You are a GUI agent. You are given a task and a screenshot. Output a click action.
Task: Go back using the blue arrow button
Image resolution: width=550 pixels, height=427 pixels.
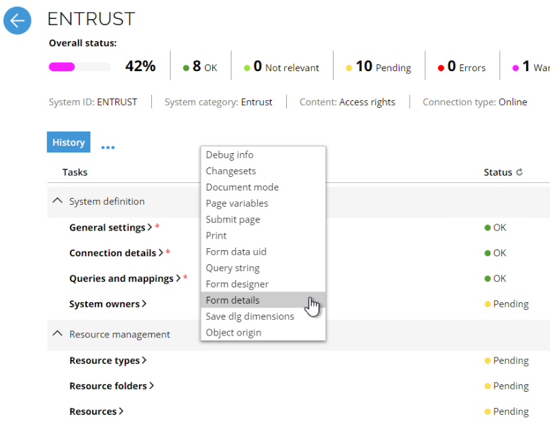coord(17,20)
